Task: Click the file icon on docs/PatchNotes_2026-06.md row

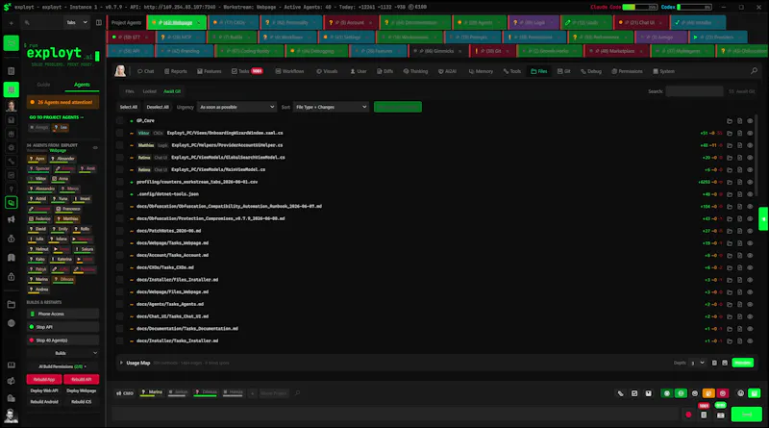Action: pyautogui.click(x=739, y=231)
